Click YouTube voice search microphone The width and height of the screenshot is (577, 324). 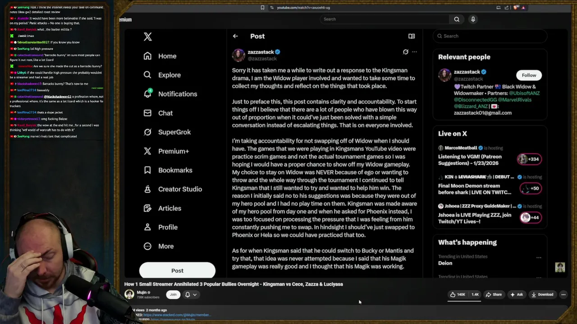pos(473,19)
